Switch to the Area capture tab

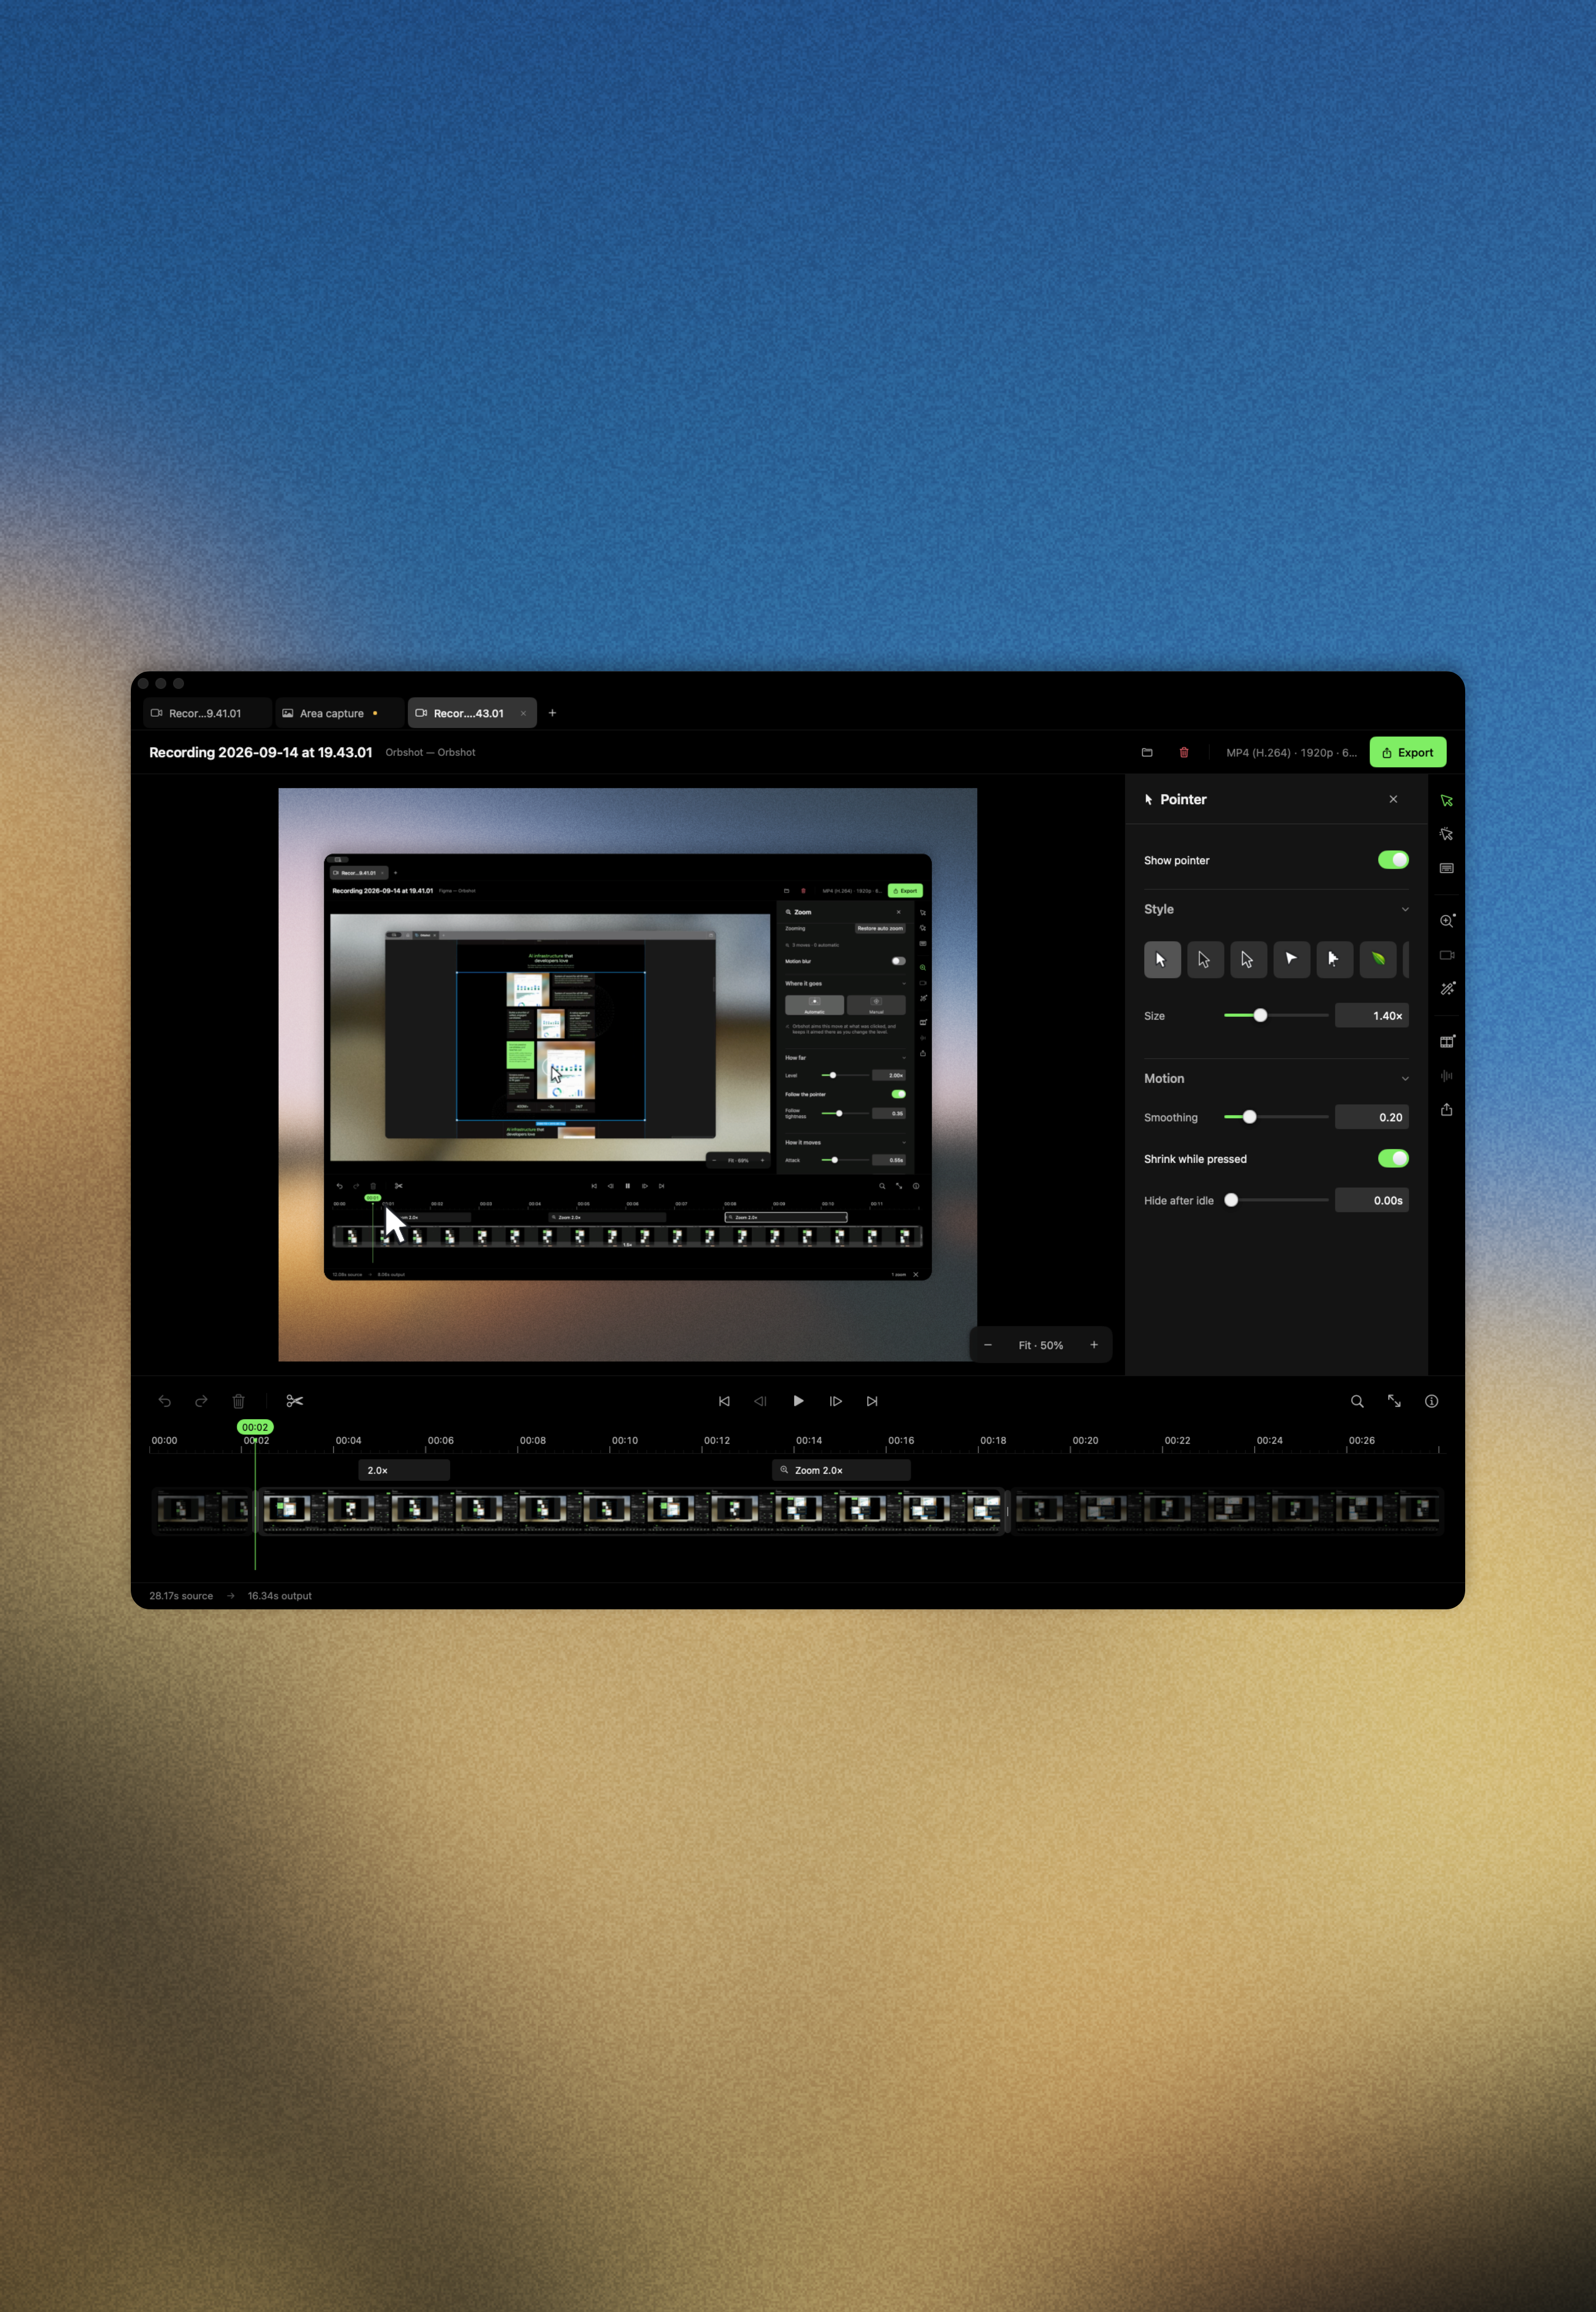point(340,713)
